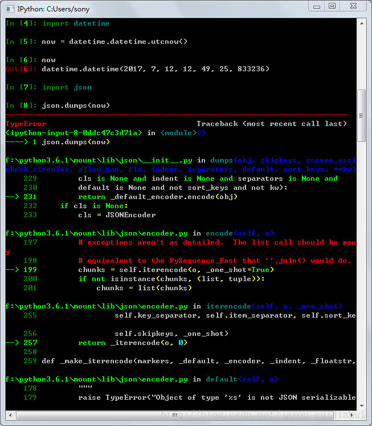This screenshot has height=426, width=372.
Task: Click 'check_circular, allow_nan, cls' parameter line
Action: pyautogui.click(x=181, y=169)
